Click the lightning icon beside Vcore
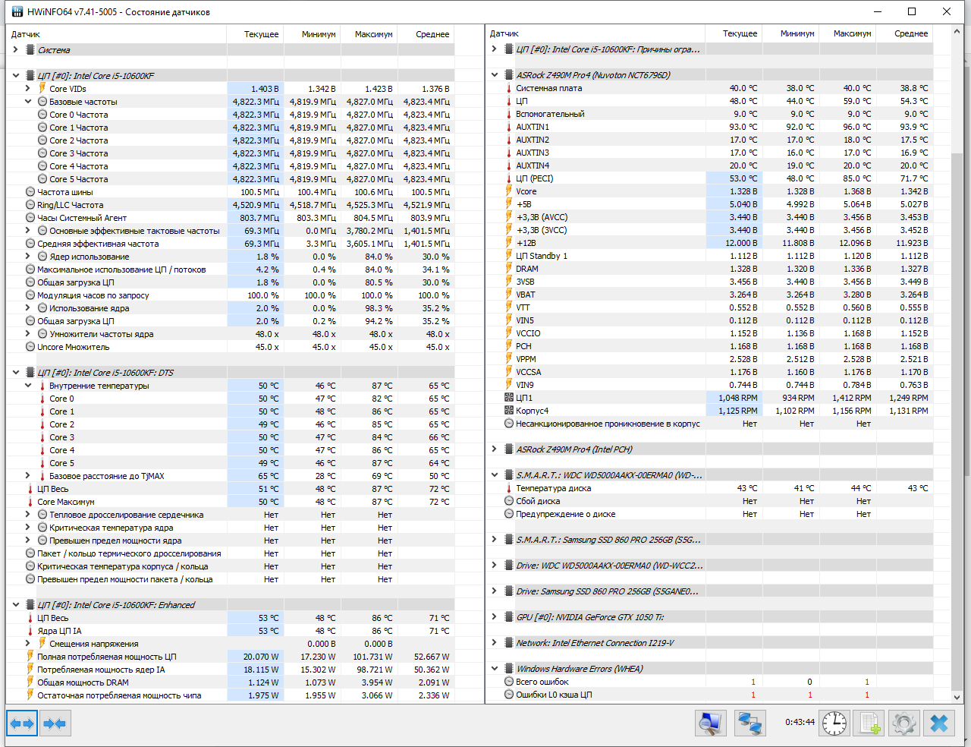Viewport: 971px width, 747px height. 509,191
